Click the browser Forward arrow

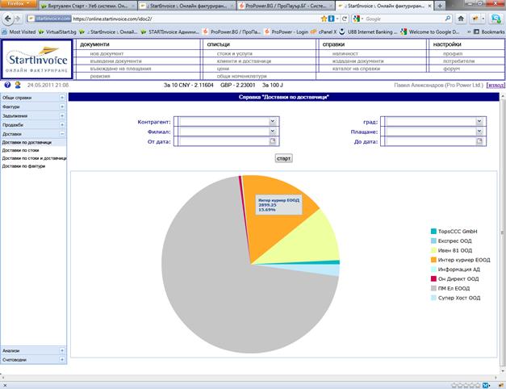18,19
